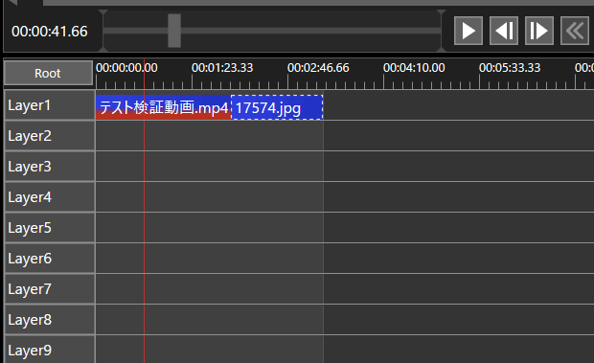Viewport: 594px width, 363px height.
Task: Click the double-chevron rewind icon
Action: pos(575,31)
